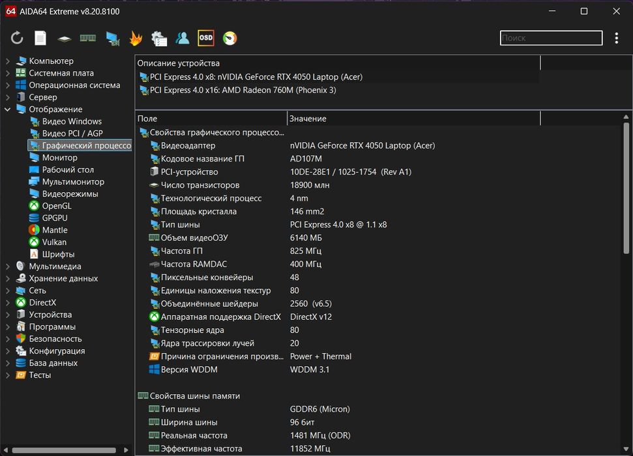633x456 pixels.
Task: Click the tree scroll-right arrow
Action: [126, 450]
